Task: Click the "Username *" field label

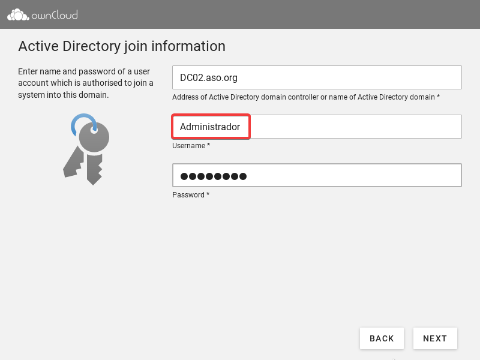Action: click(x=191, y=146)
